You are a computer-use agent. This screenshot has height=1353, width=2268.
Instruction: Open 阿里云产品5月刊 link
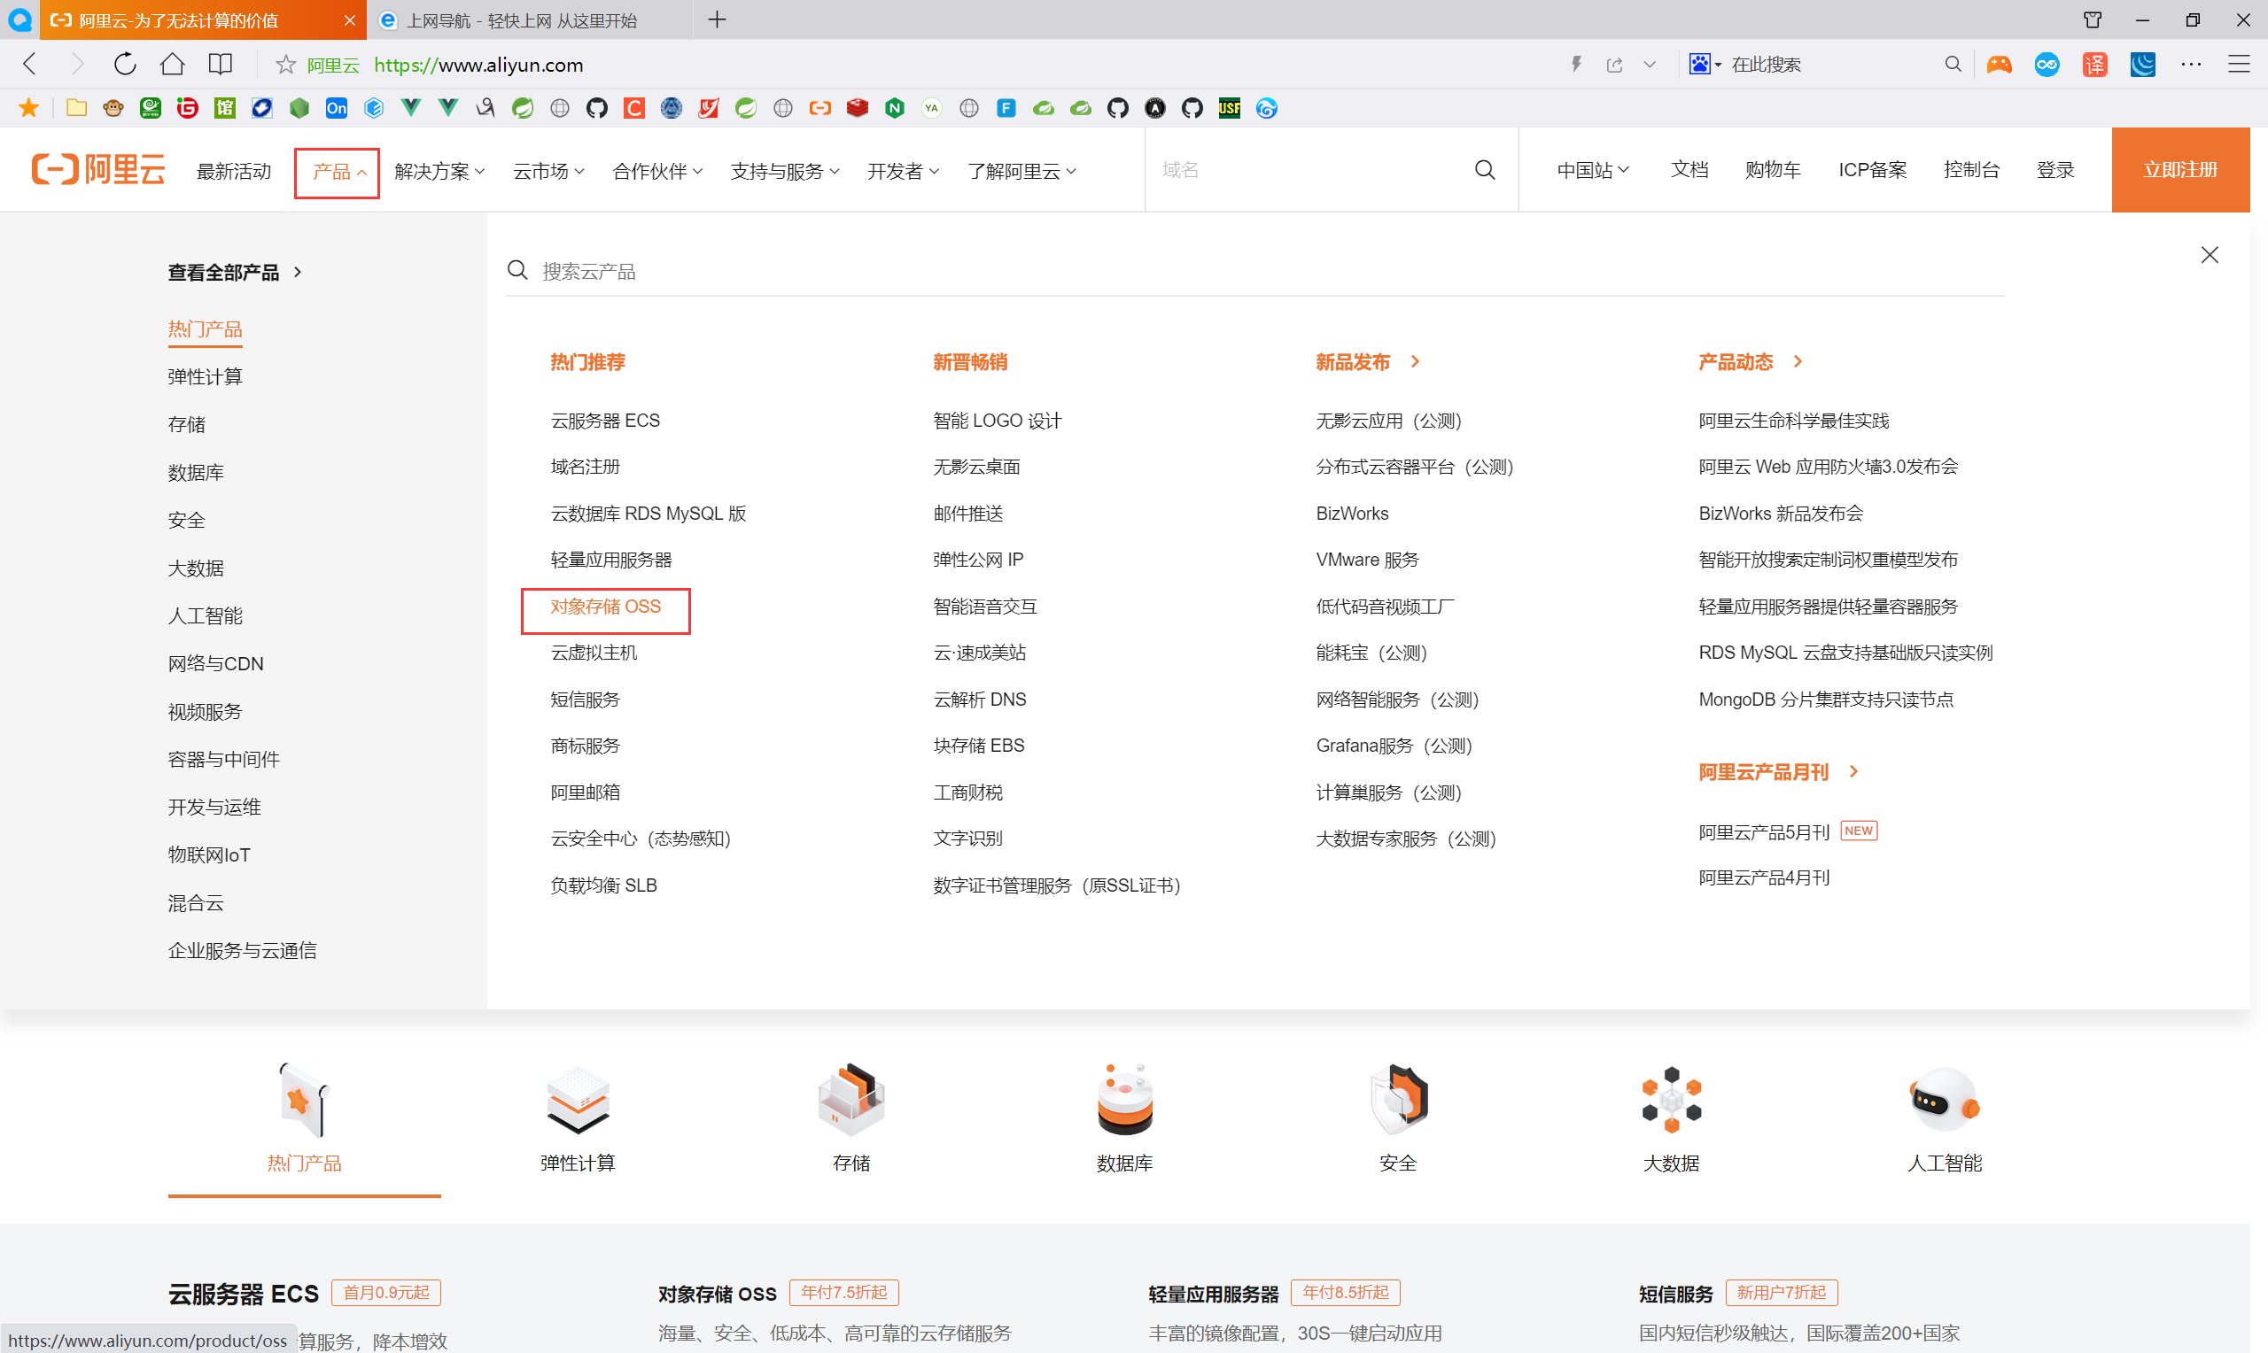[1763, 831]
